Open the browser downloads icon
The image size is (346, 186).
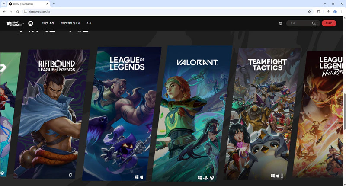pos(328,12)
